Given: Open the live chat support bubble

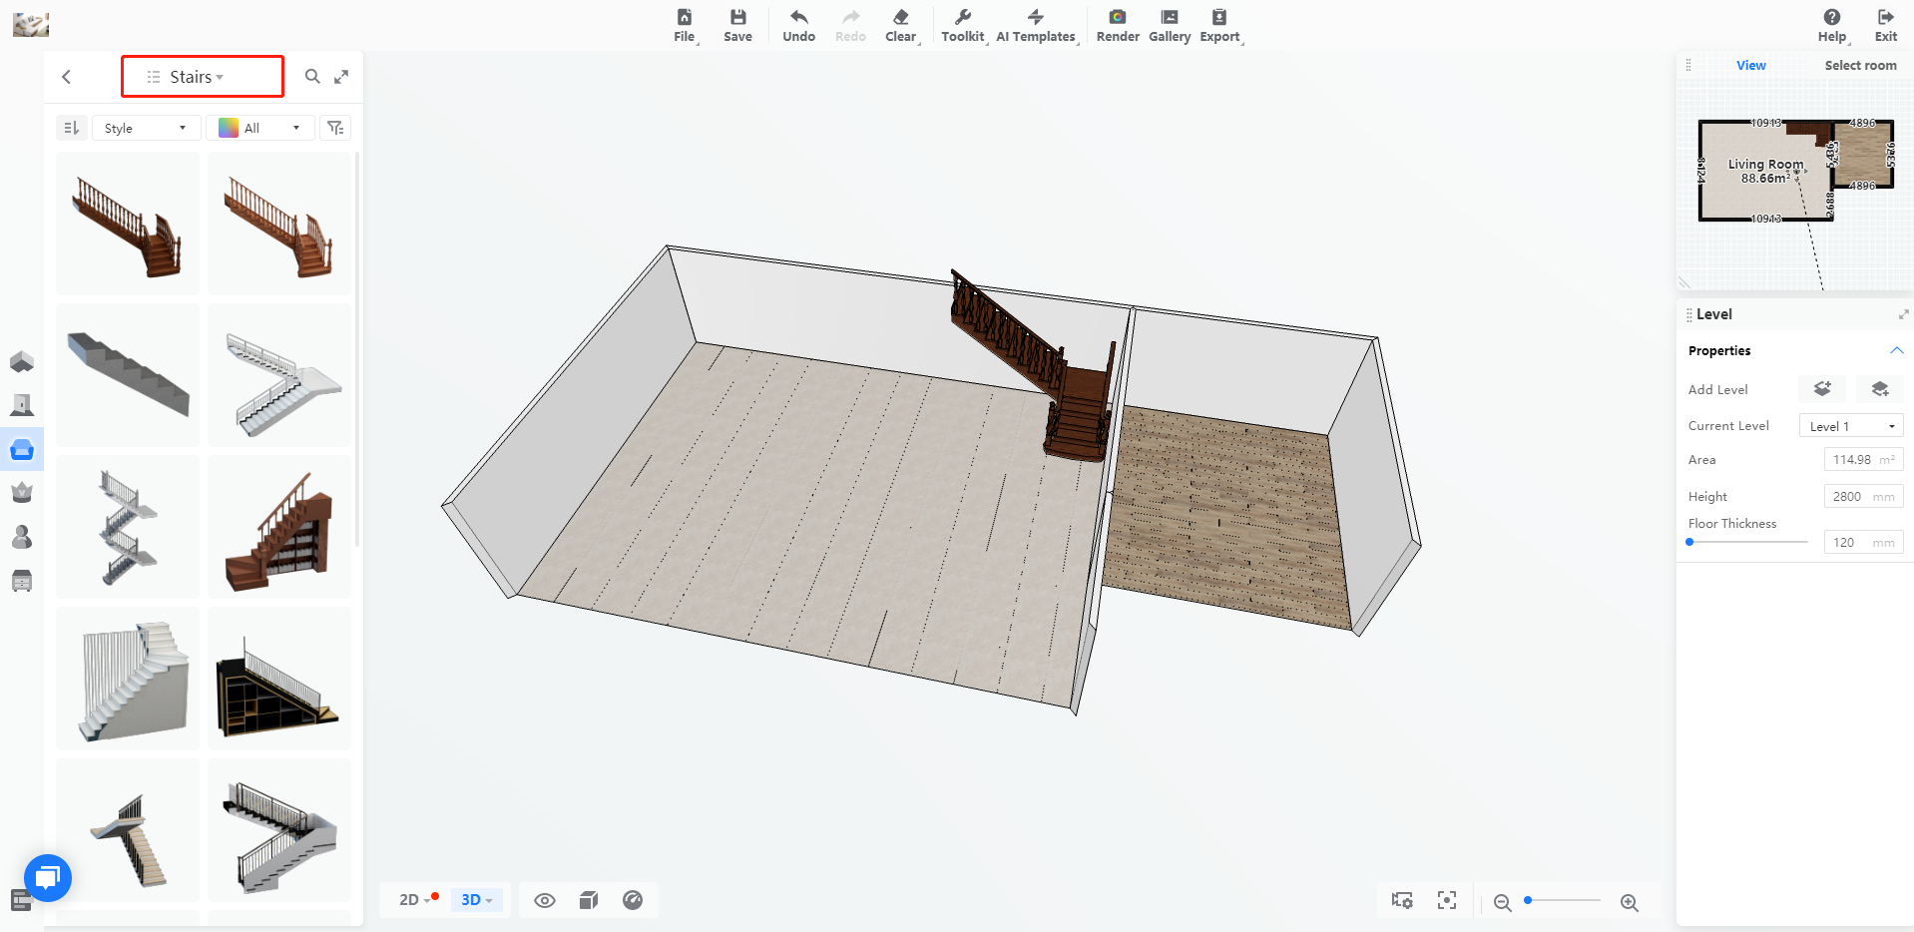Looking at the screenshot, I should [x=48, y=878].
